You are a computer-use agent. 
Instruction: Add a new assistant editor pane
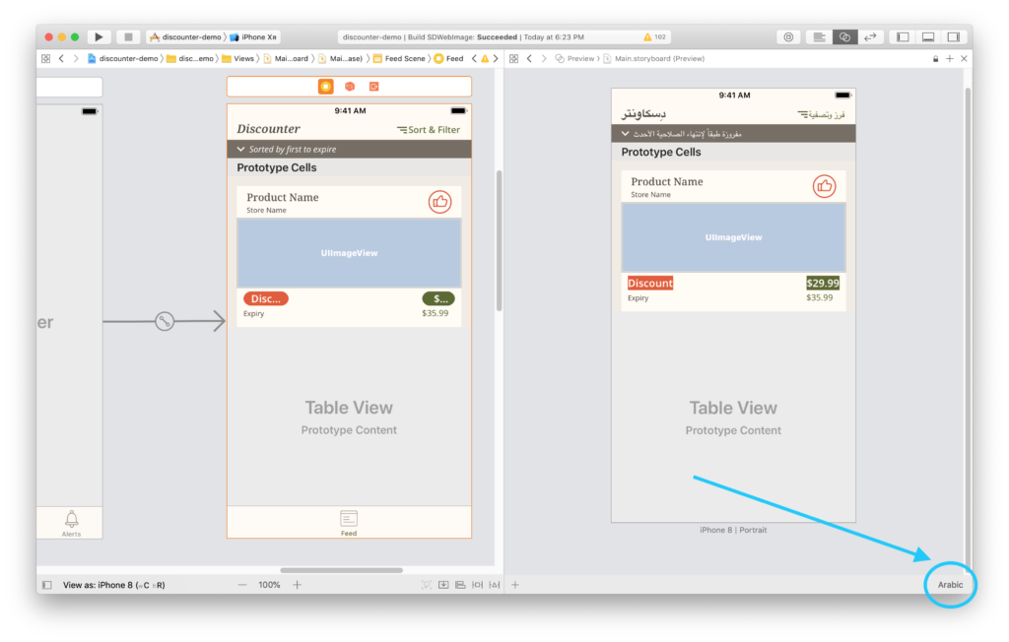point(949,58)
